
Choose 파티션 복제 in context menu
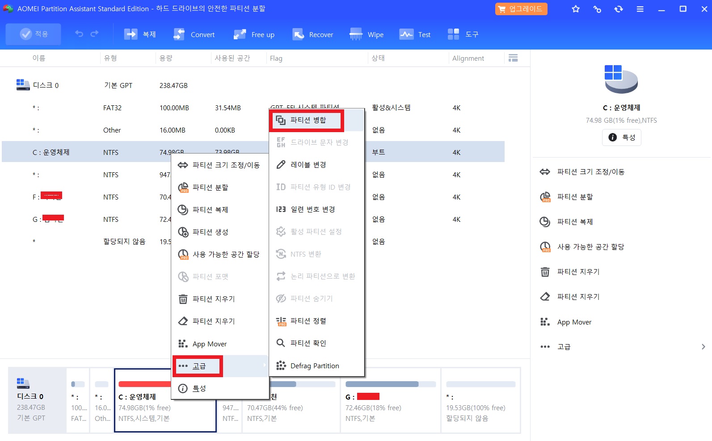[220, 210]
